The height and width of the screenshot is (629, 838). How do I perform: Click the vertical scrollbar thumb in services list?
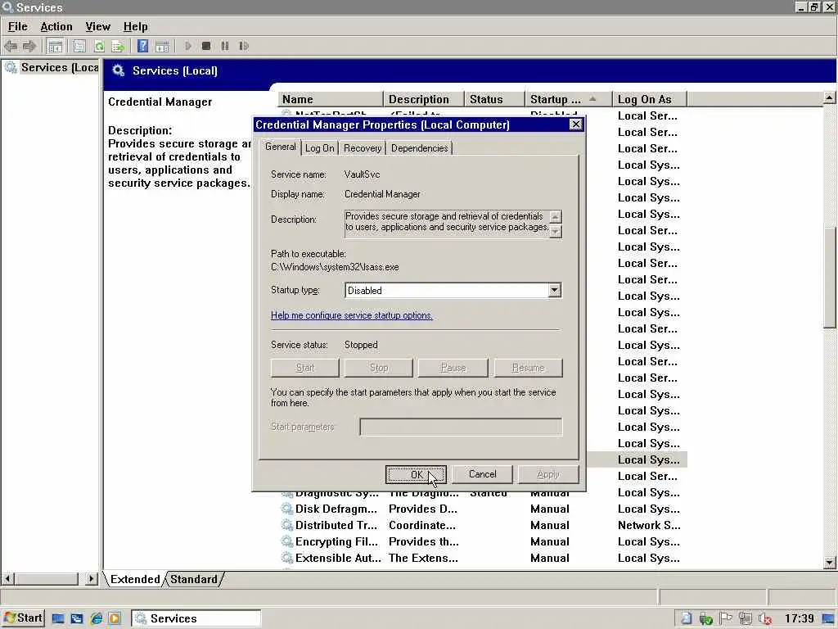(830, 278)
